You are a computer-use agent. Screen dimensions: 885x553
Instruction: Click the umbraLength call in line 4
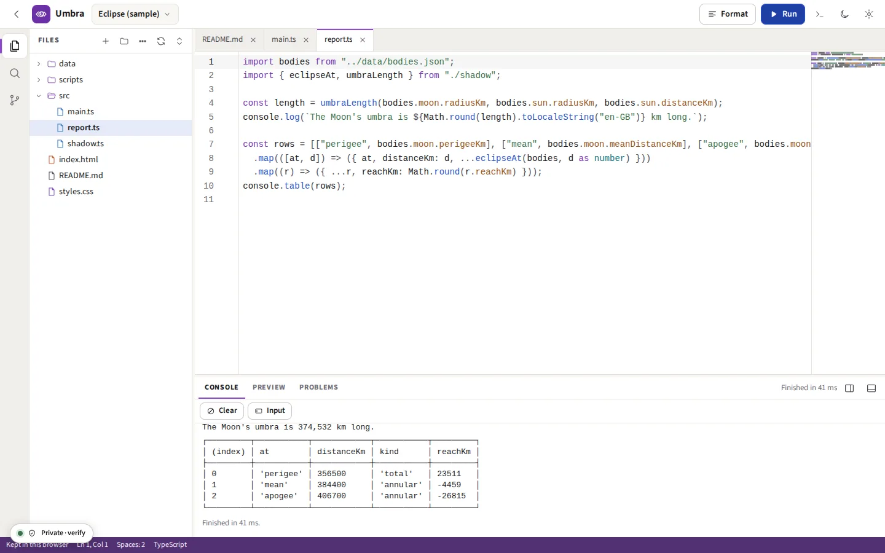click(348, 103)
